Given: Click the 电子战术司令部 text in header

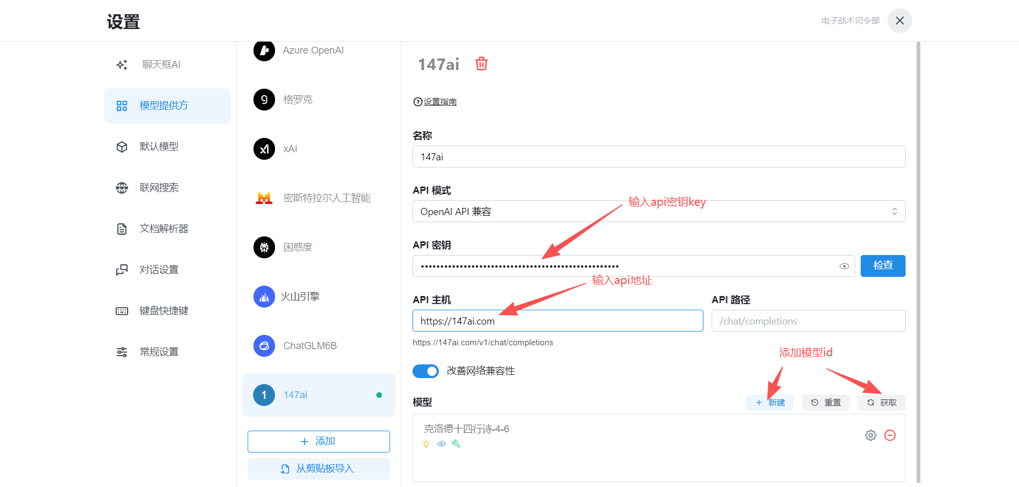Looking at the screenshot, I should click(x=850, y=21).
